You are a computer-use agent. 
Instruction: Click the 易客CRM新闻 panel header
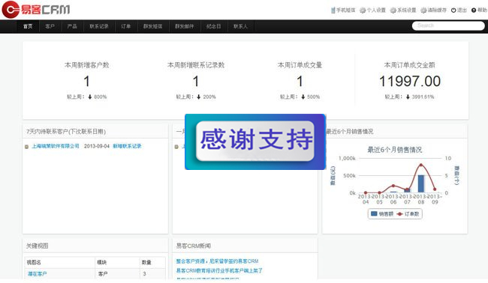245,246
